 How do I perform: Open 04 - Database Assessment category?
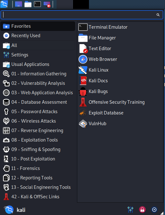pos(38,102)
